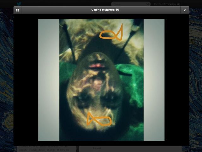Close the Galeria multimediów overlay
The width and height of the screenshot is (202, 152).
[x=185, y=10]
